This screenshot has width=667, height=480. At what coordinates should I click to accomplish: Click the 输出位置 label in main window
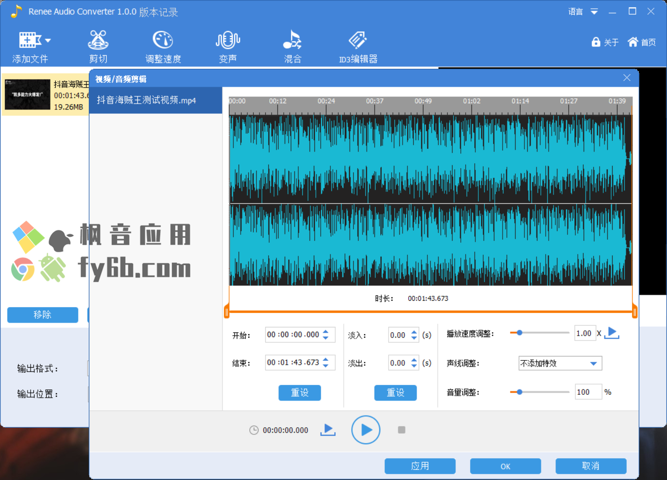tap(38, 394)
